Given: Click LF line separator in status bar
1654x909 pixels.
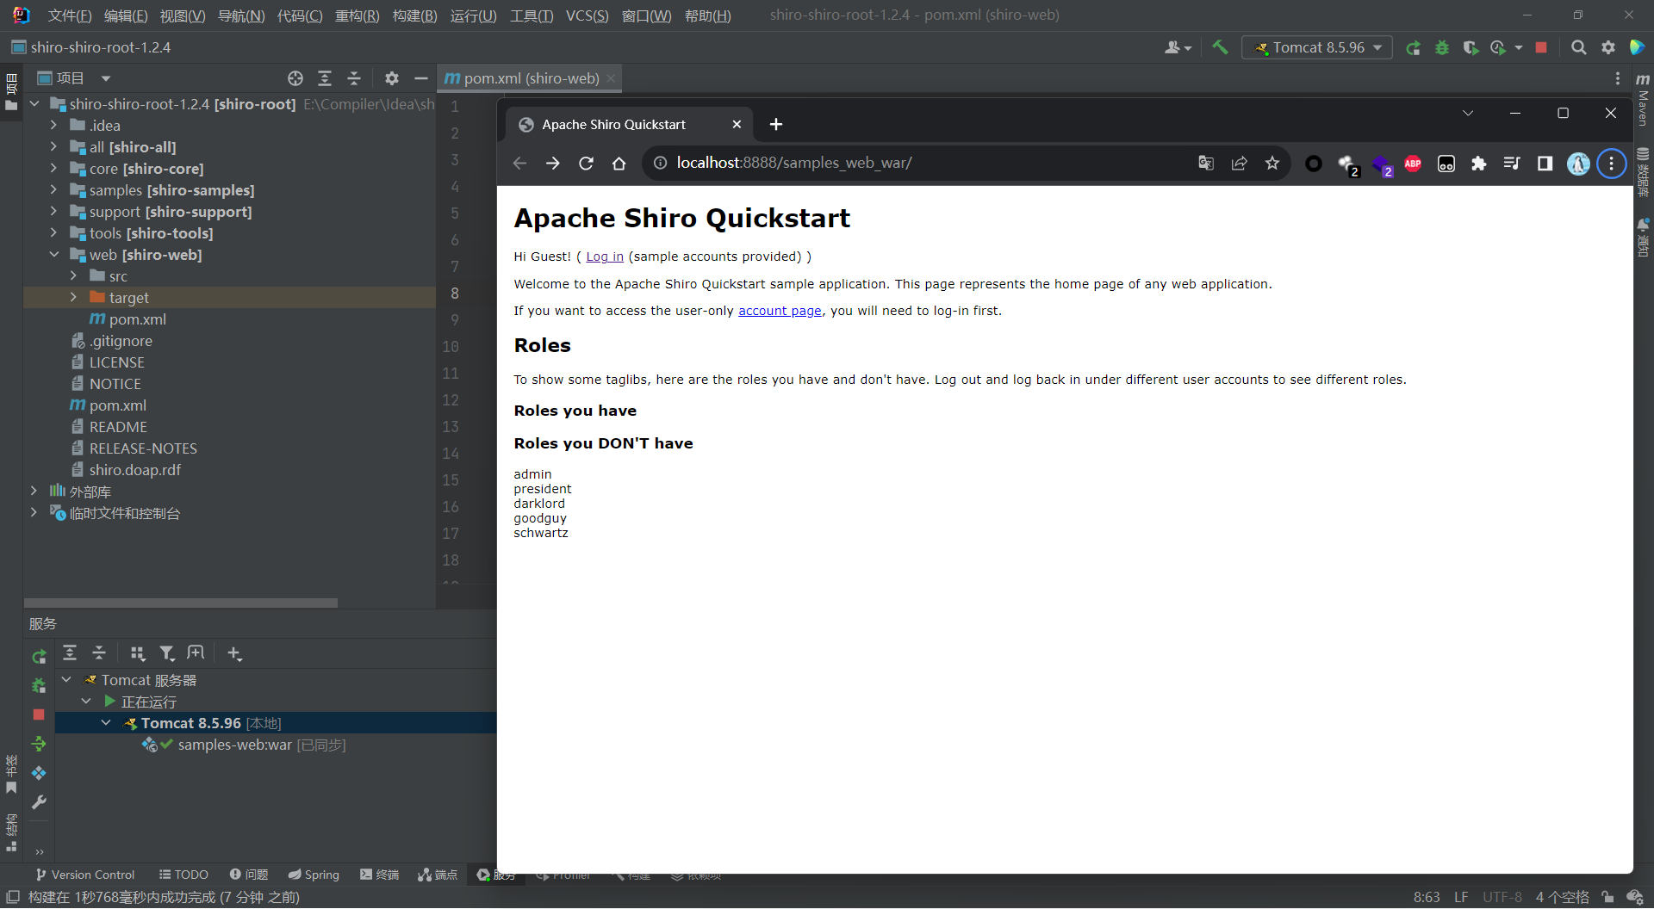Looking at the screenshot, I should coord(1461,897).
